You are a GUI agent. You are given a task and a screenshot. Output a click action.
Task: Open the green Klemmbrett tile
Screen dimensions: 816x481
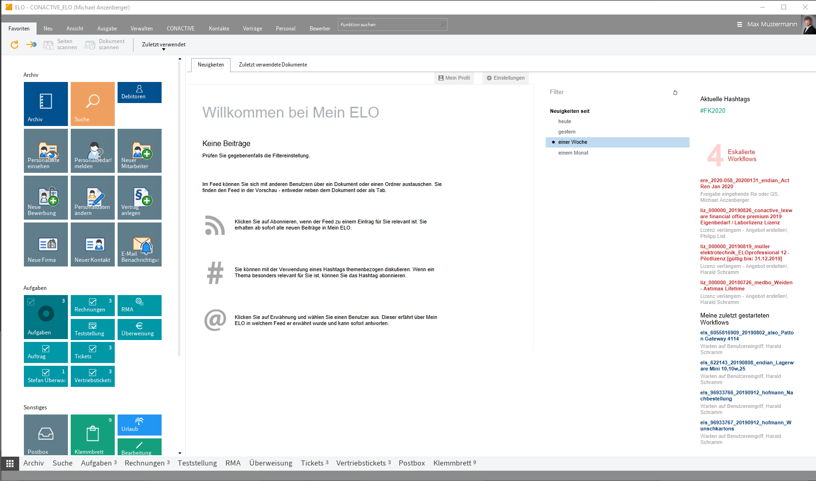pyautogui.click(x=93, y=435)
